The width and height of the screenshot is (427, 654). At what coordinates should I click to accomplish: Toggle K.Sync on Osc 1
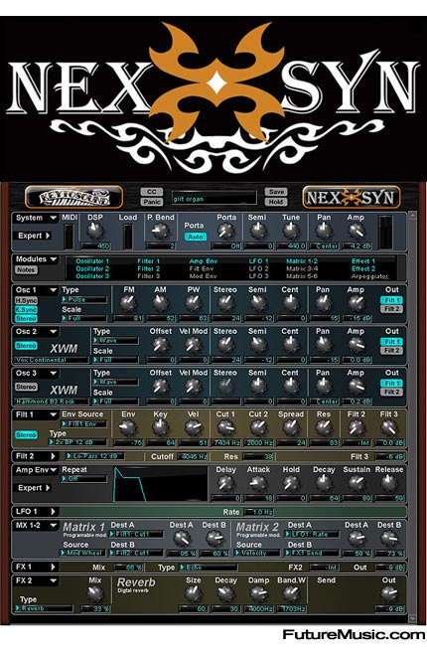point(26,310)
